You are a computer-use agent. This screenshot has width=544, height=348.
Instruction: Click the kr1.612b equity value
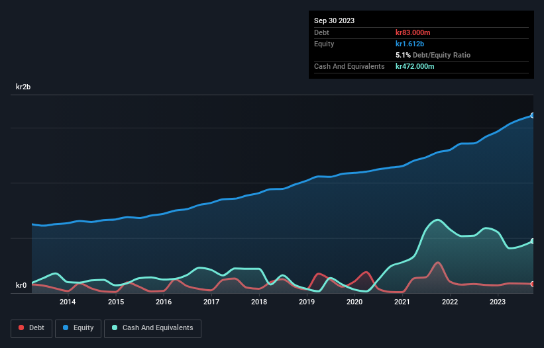pyautogui.click(x=411, y=44)
